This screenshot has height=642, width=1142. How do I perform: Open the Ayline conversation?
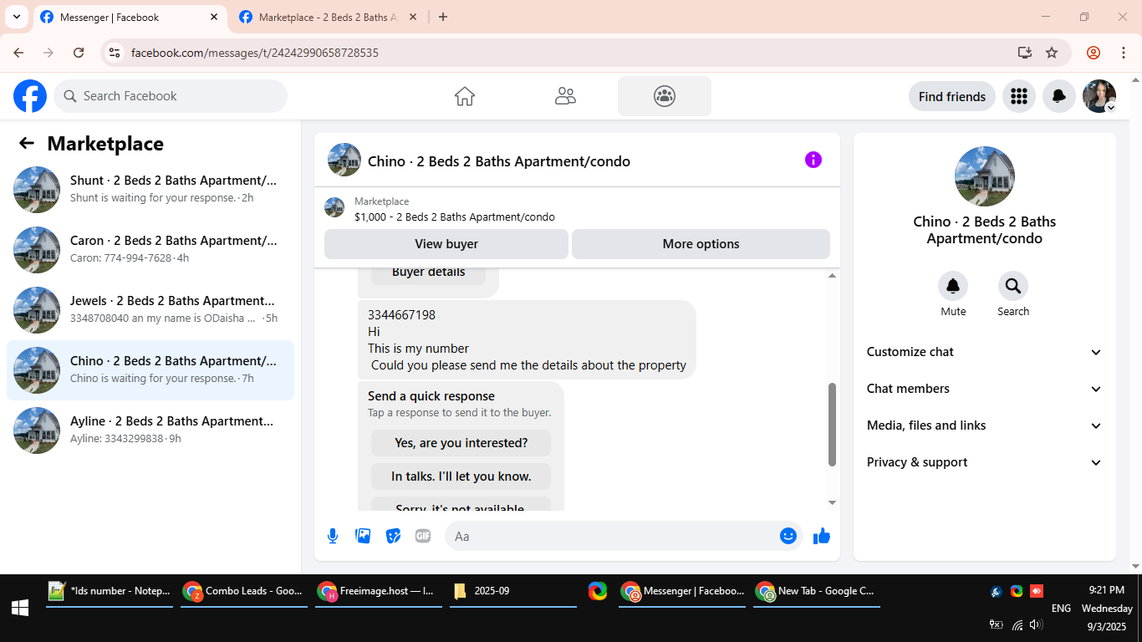click(150, 431)
